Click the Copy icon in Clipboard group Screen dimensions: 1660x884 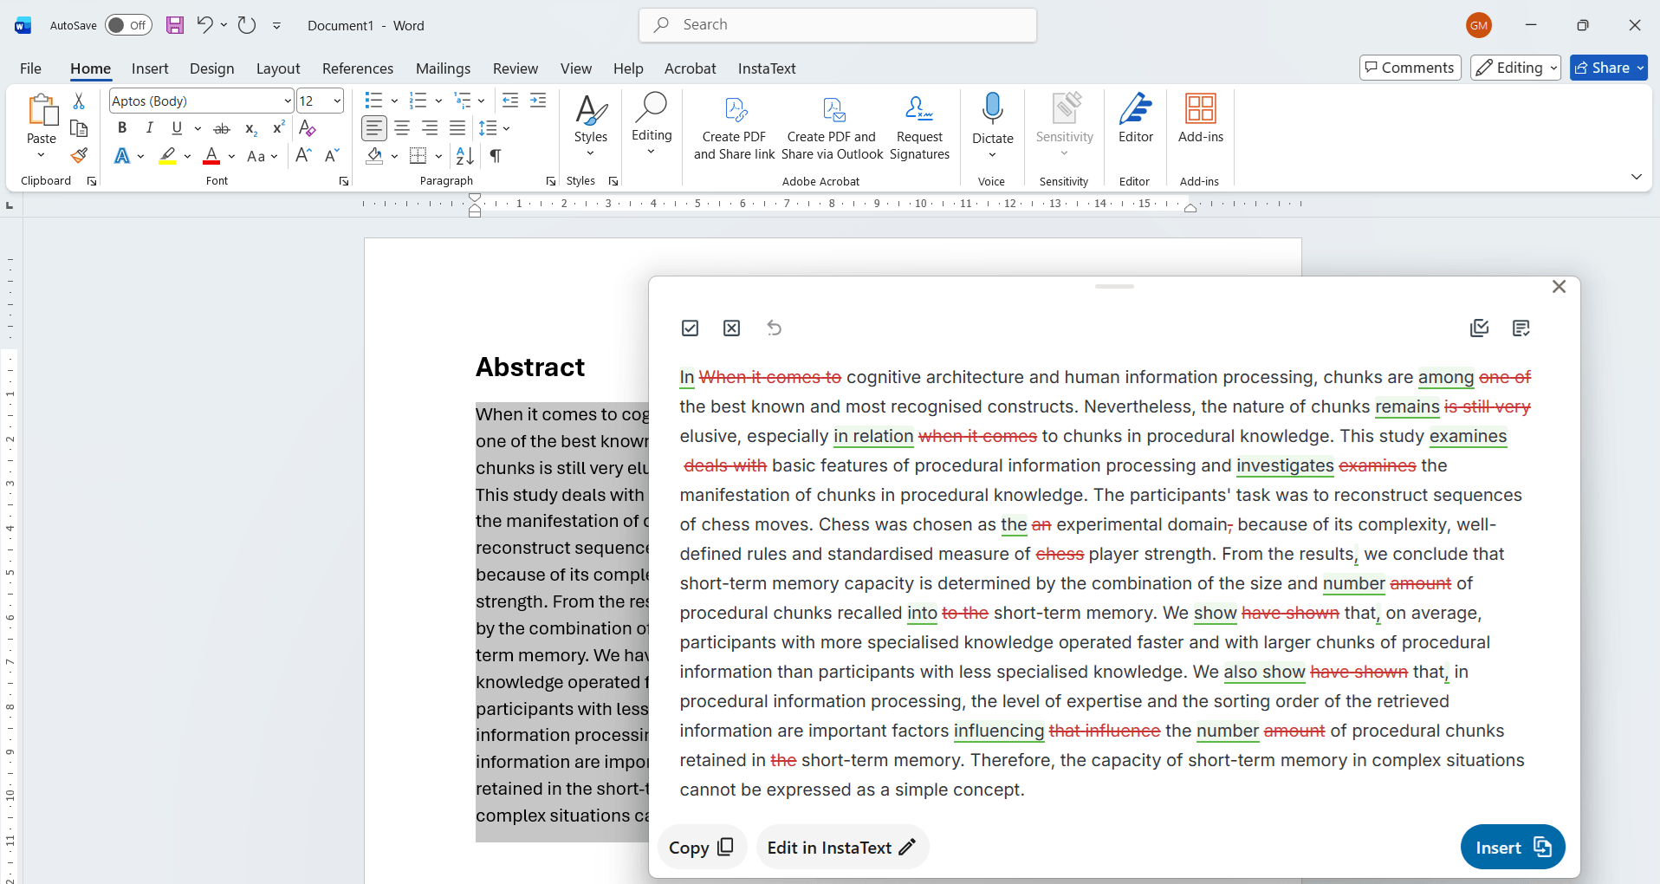79,128
